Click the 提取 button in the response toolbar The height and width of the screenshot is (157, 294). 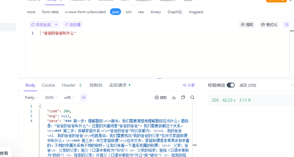pyautogui.click(x=161, y=98)
